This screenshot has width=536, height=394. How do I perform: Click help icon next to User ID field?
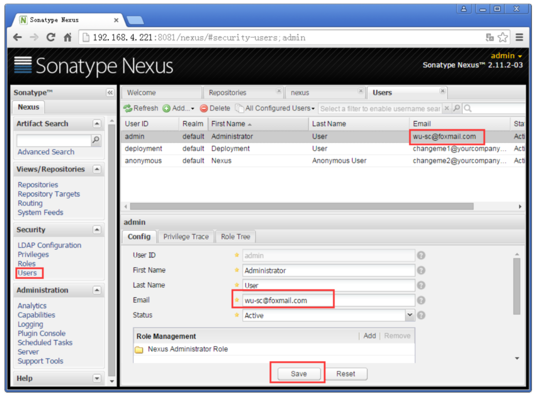pyautogui.click(x=422, y=255)
